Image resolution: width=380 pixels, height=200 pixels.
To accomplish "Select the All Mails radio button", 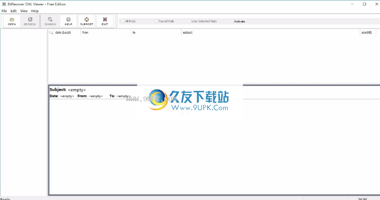I will [123, 21].
